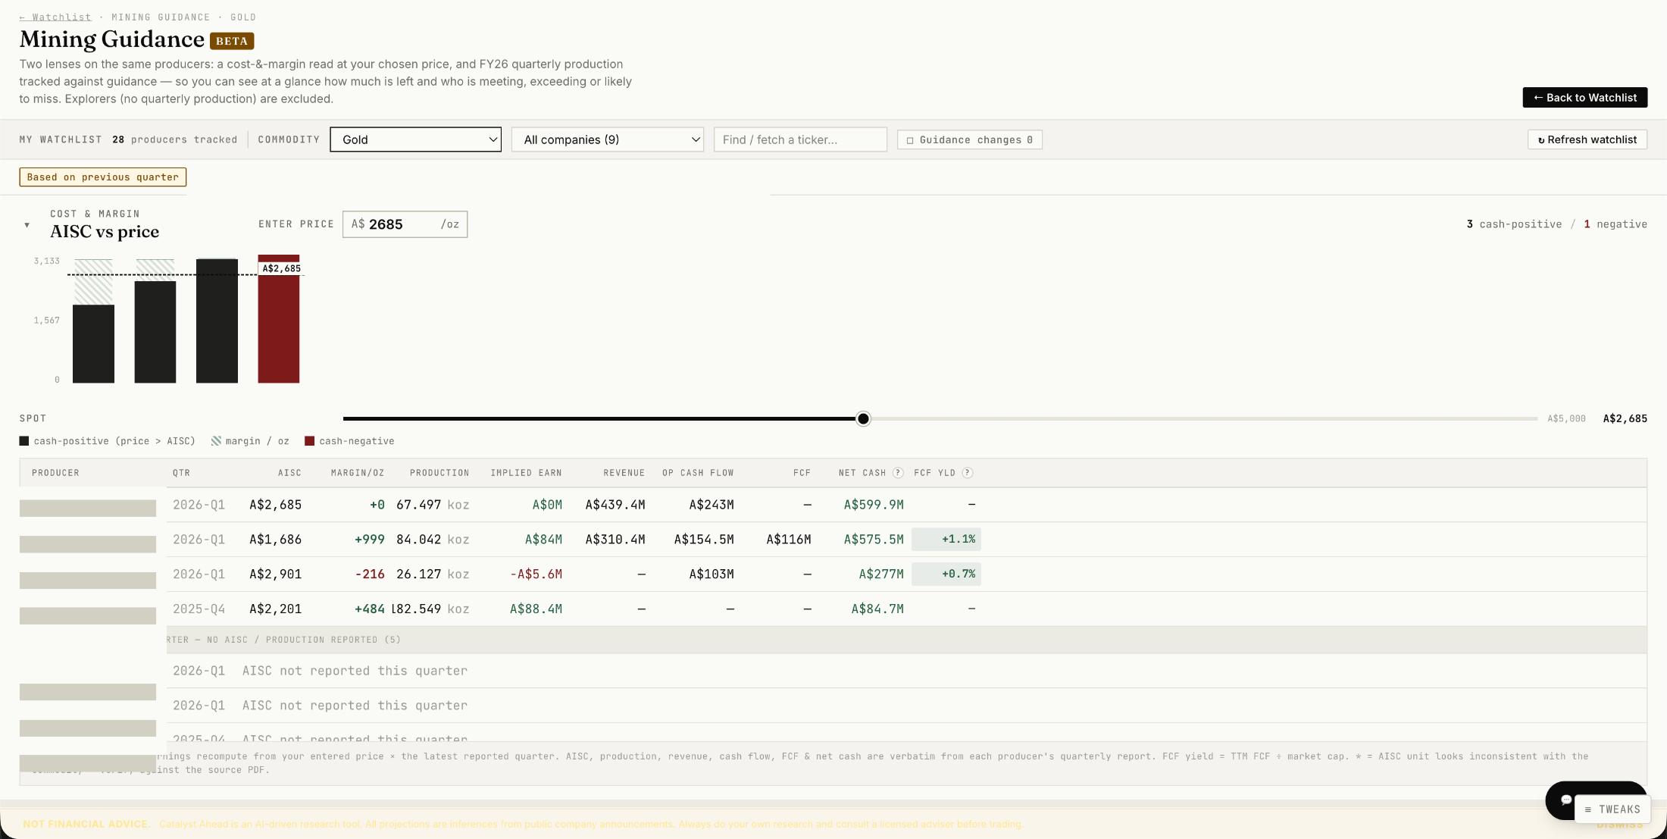This screenshot has height=839, width=1667.
Task: Open the chat bubble icon
Action: tap(1565, 800)
